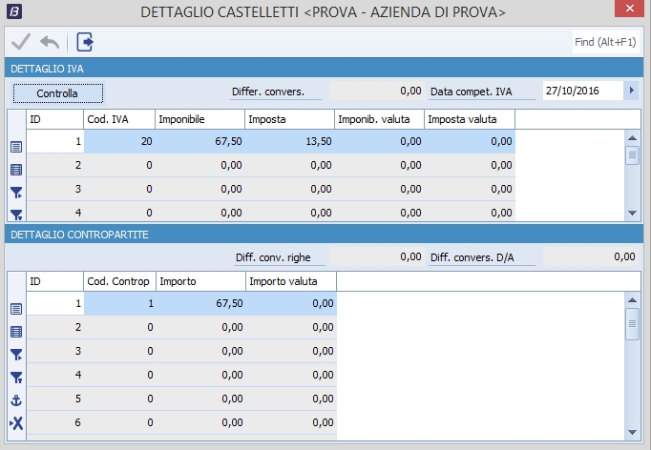Click the Find (Alt+F1) search box
The height and width of the screenshot is (450, 651).
coord(605,42)
